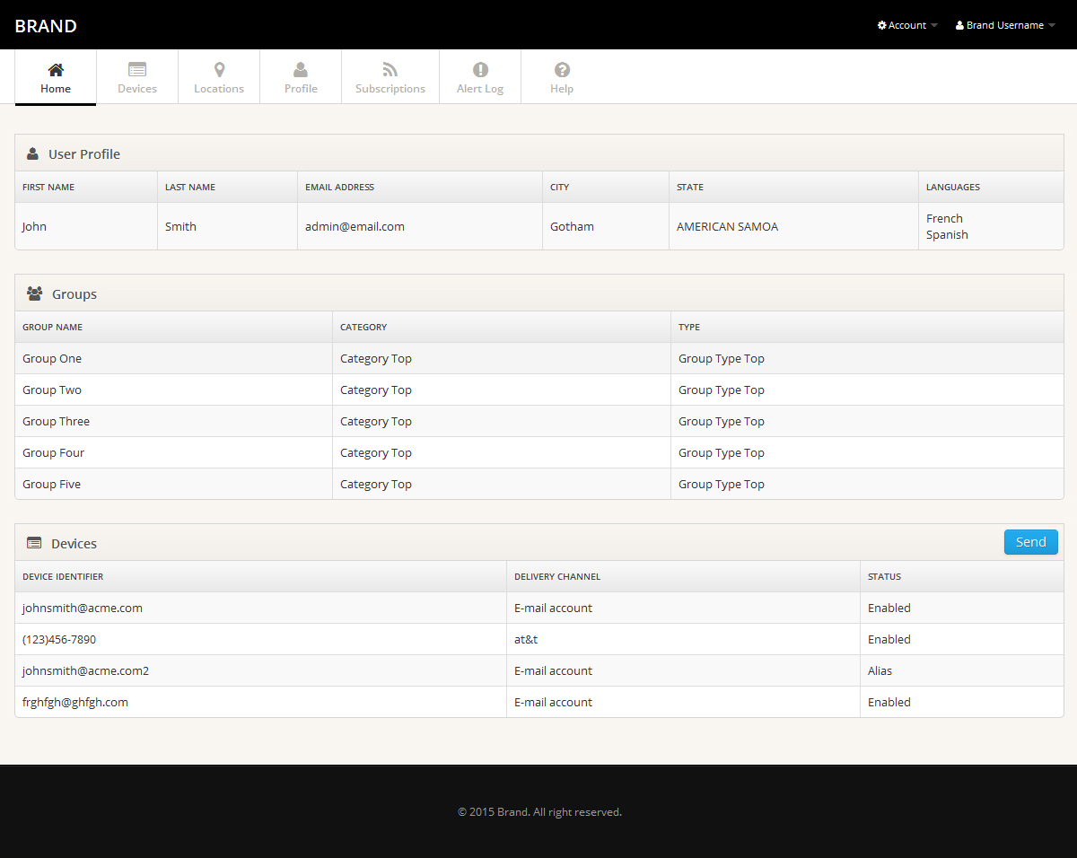Click the Alias status cell
The image size is (1077, 858).
[880, 670]
